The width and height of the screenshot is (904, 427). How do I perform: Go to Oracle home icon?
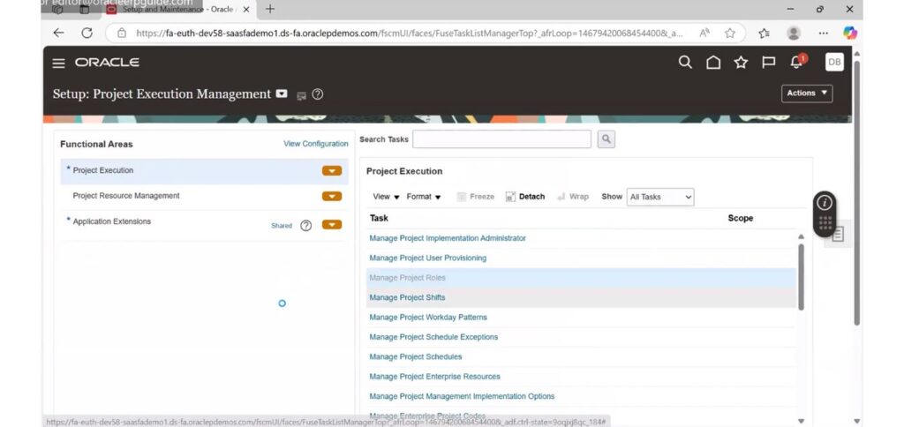click(713, 63)
